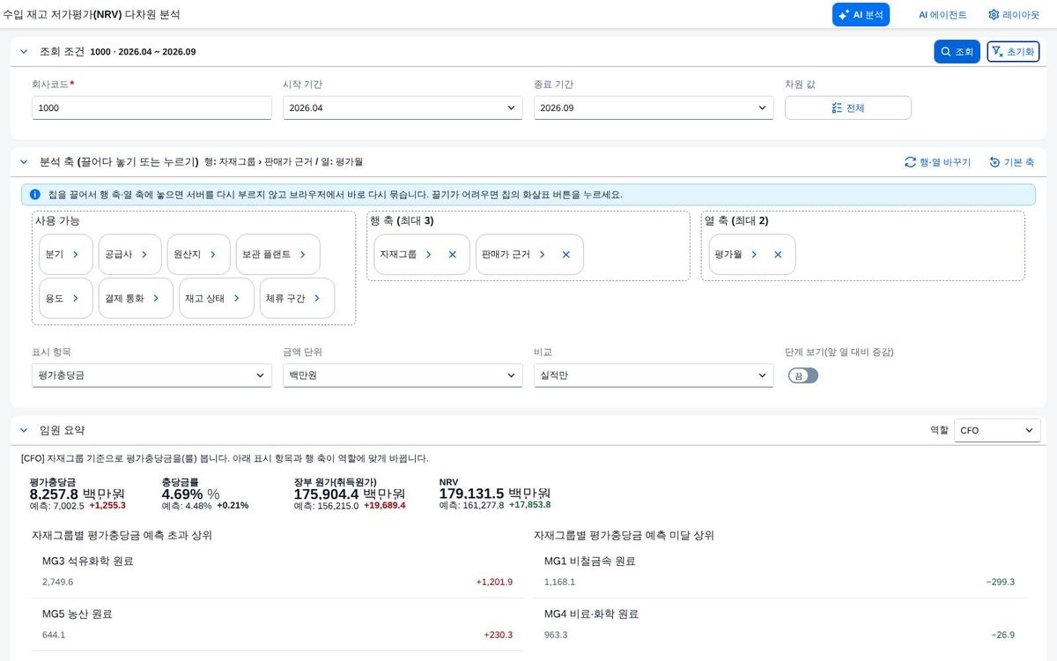This screenshot has height=661, width=1057.
Task: Remove 자재그룹 chip from row axis
Action: click(453, 255)
